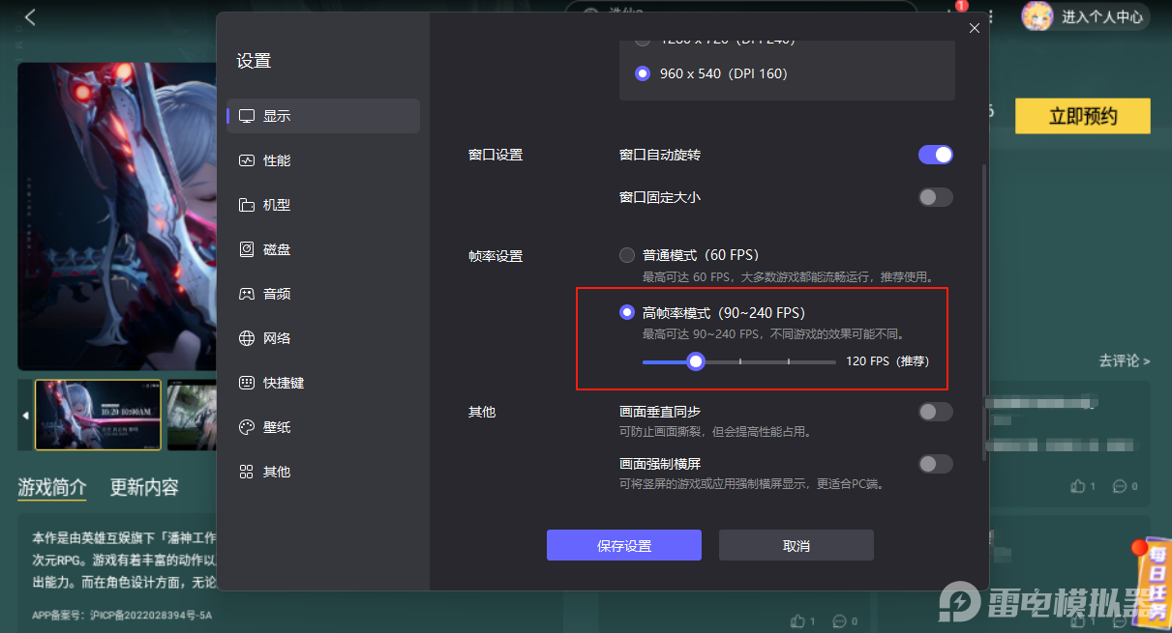Viewport: 1172px width, 633px height.
Task: Open the 显示 display settings tab
Action: pyautogui.click(x=323, y=116)
